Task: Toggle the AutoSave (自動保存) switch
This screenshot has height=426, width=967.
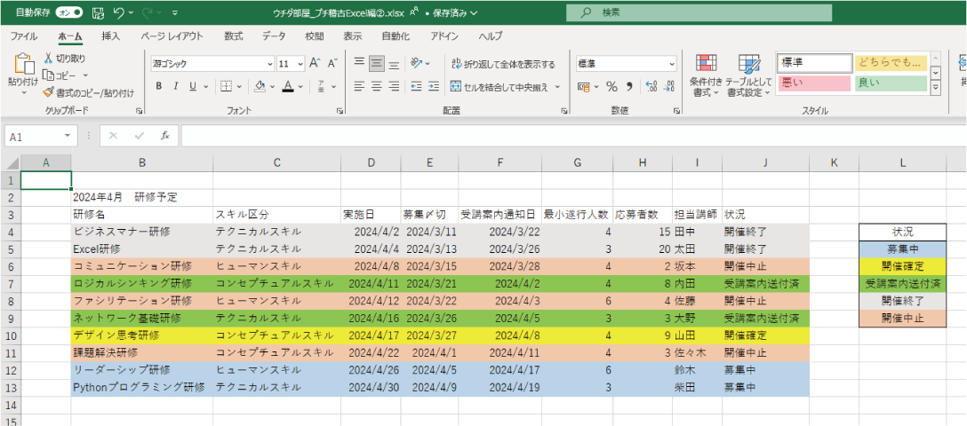Action: tap(69, 13)
